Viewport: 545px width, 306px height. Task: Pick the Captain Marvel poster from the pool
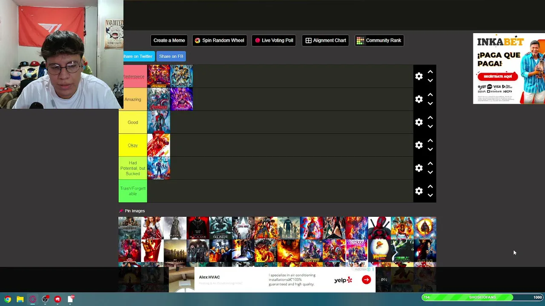311,228
